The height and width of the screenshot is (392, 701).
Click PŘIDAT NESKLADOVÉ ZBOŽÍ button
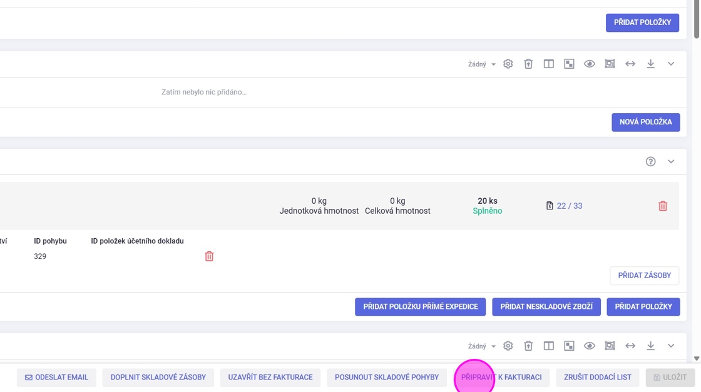546,307
